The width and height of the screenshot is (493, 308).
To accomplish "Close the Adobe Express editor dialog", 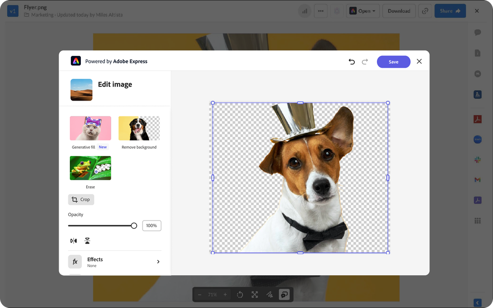I will [x=419, y=62].
